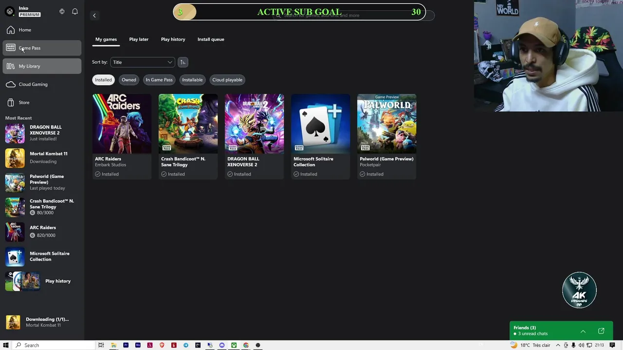Viewport: 623px width, 350px height.
Task: Show hidden system tray icons
Action: 558,345
